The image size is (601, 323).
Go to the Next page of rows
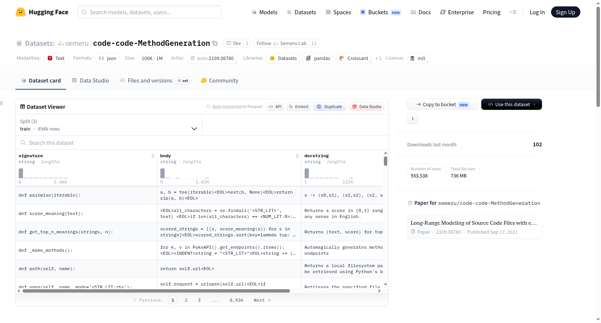tap(262, 300)
